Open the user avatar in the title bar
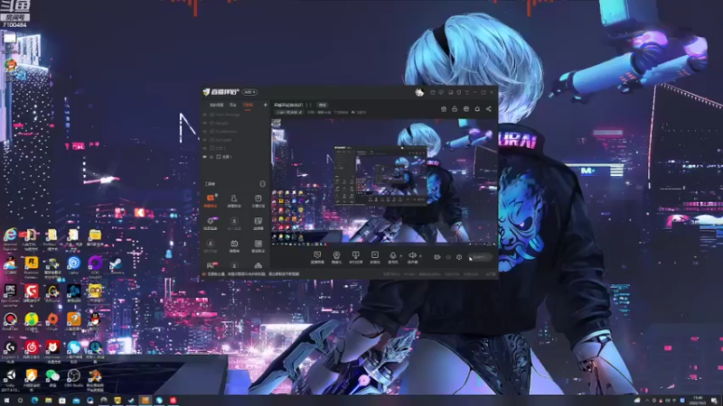This screenshot has width=723, height=406. (419, 92)
